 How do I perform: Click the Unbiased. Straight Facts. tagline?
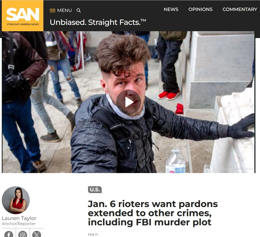point(98,22)
